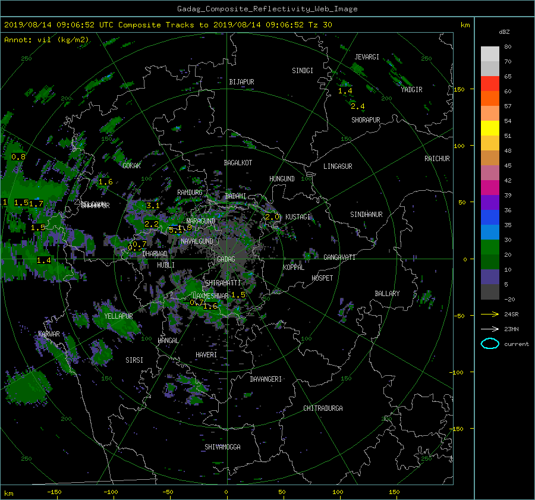Select the green 20 dBZ color swatch
The image size is (535, 500).
click(490, 247)
